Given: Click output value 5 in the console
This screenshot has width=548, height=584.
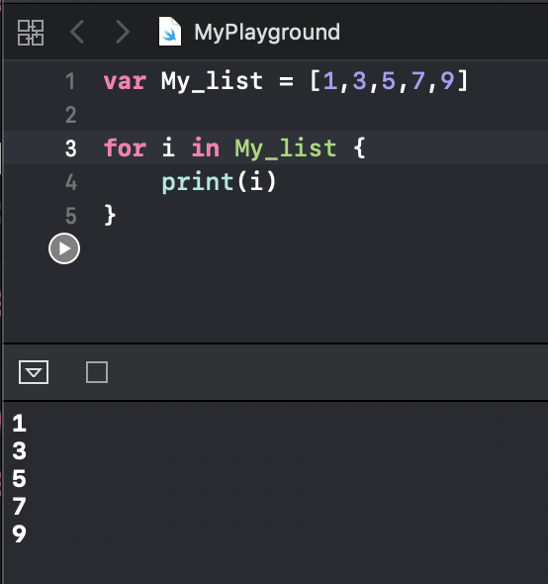Looking at the screenshot, I should (19, 478).
